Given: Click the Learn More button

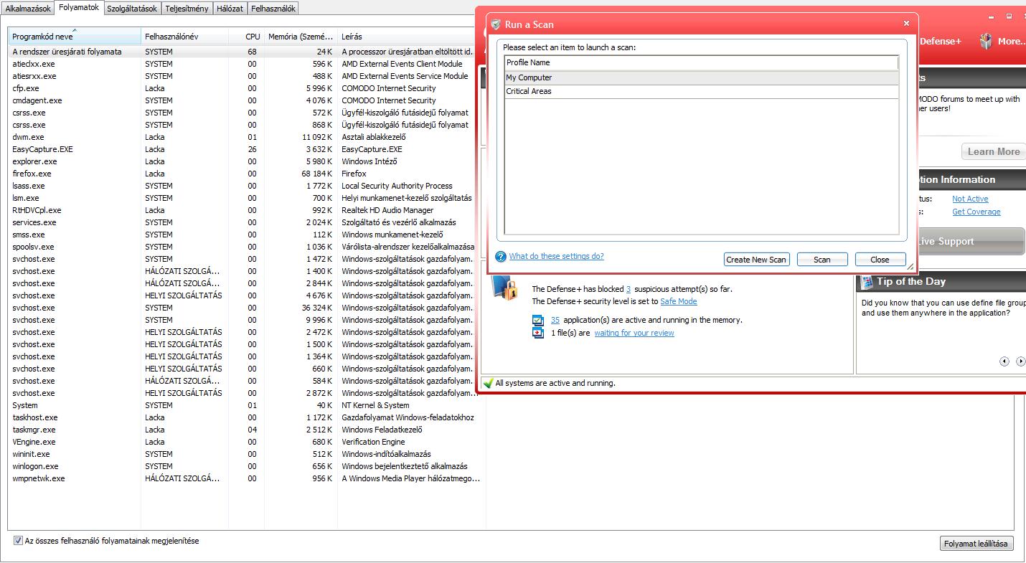Looking at the screenshot, I should (993, 151).
